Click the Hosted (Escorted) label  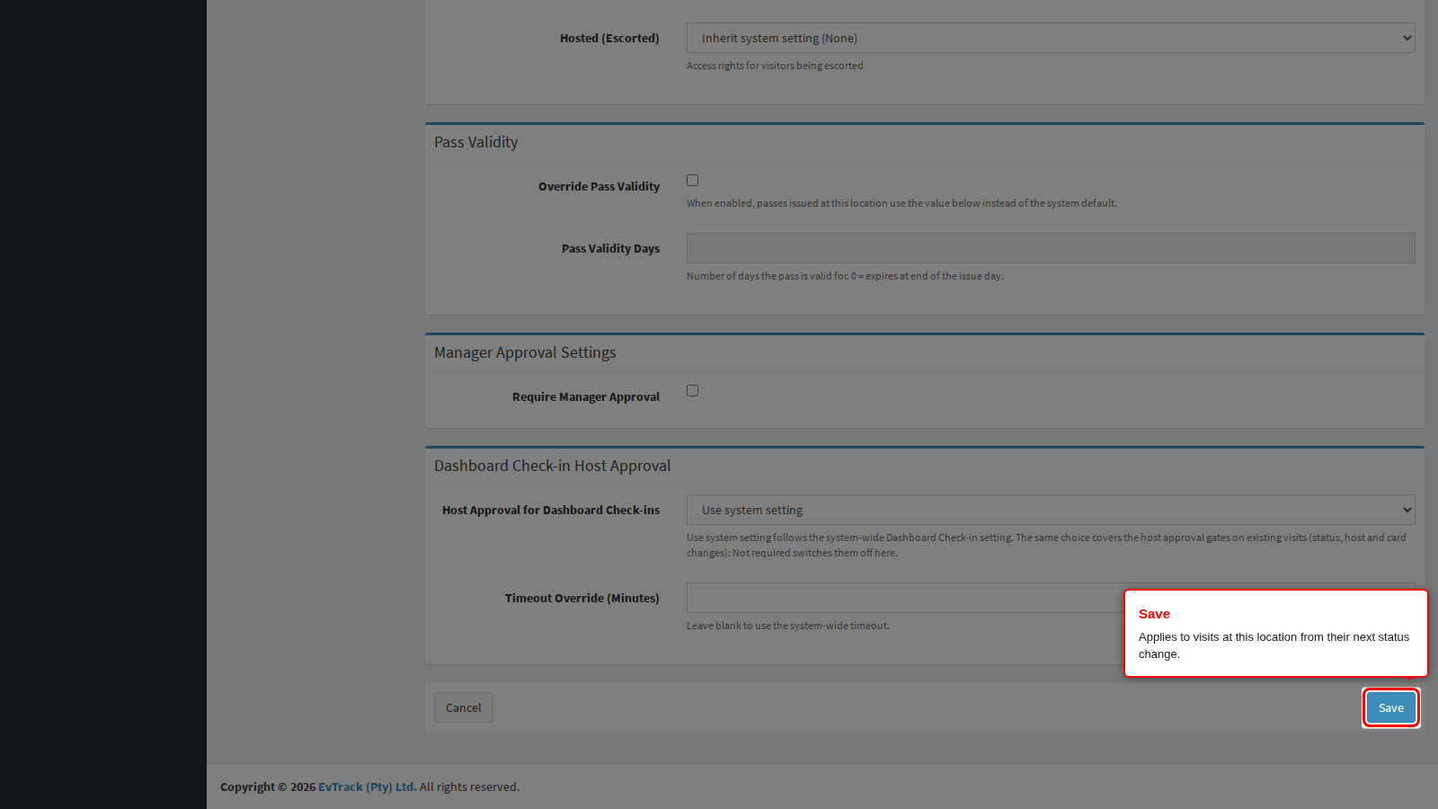pos(609,38)
